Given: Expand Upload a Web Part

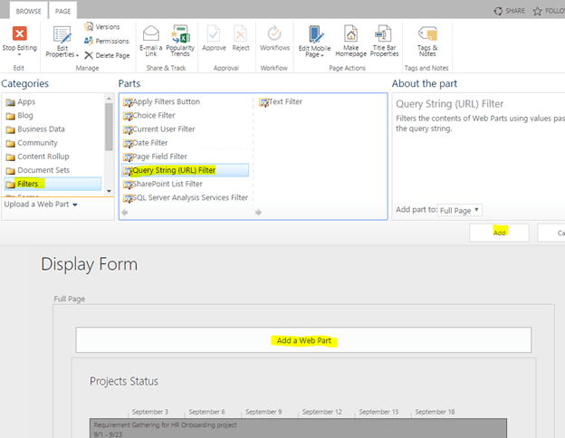Looking at the screenshot, I should (41, 205).
